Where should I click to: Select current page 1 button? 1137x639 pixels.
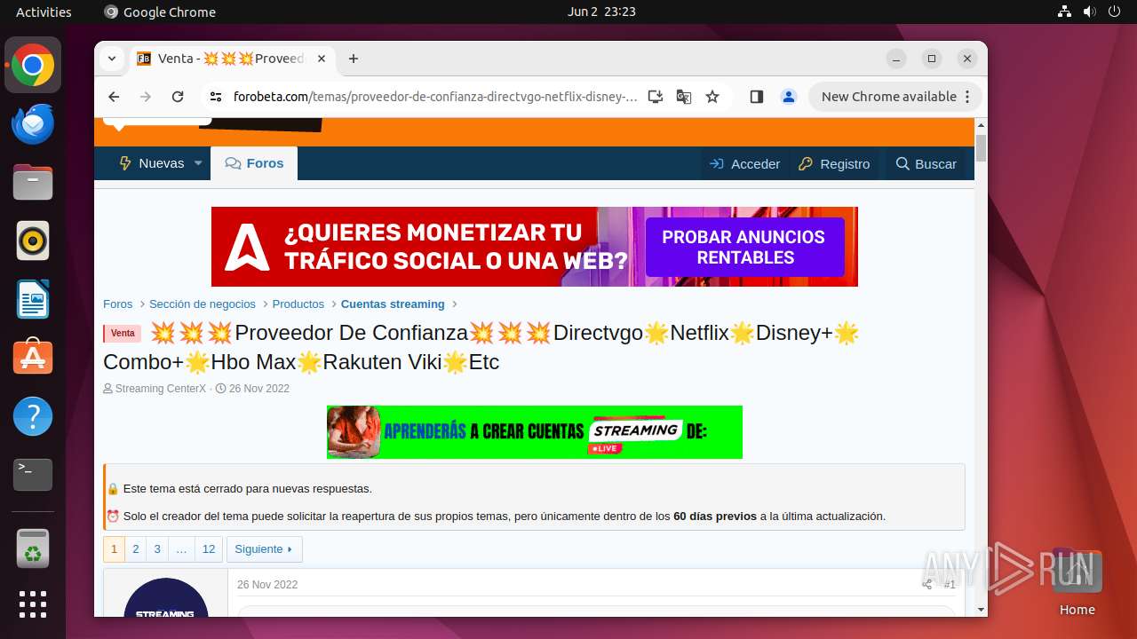[x=114, y=549]
